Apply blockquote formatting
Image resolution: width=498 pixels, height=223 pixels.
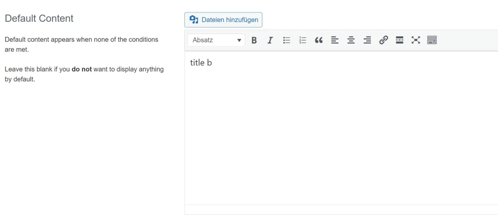(x=319, y=40)
